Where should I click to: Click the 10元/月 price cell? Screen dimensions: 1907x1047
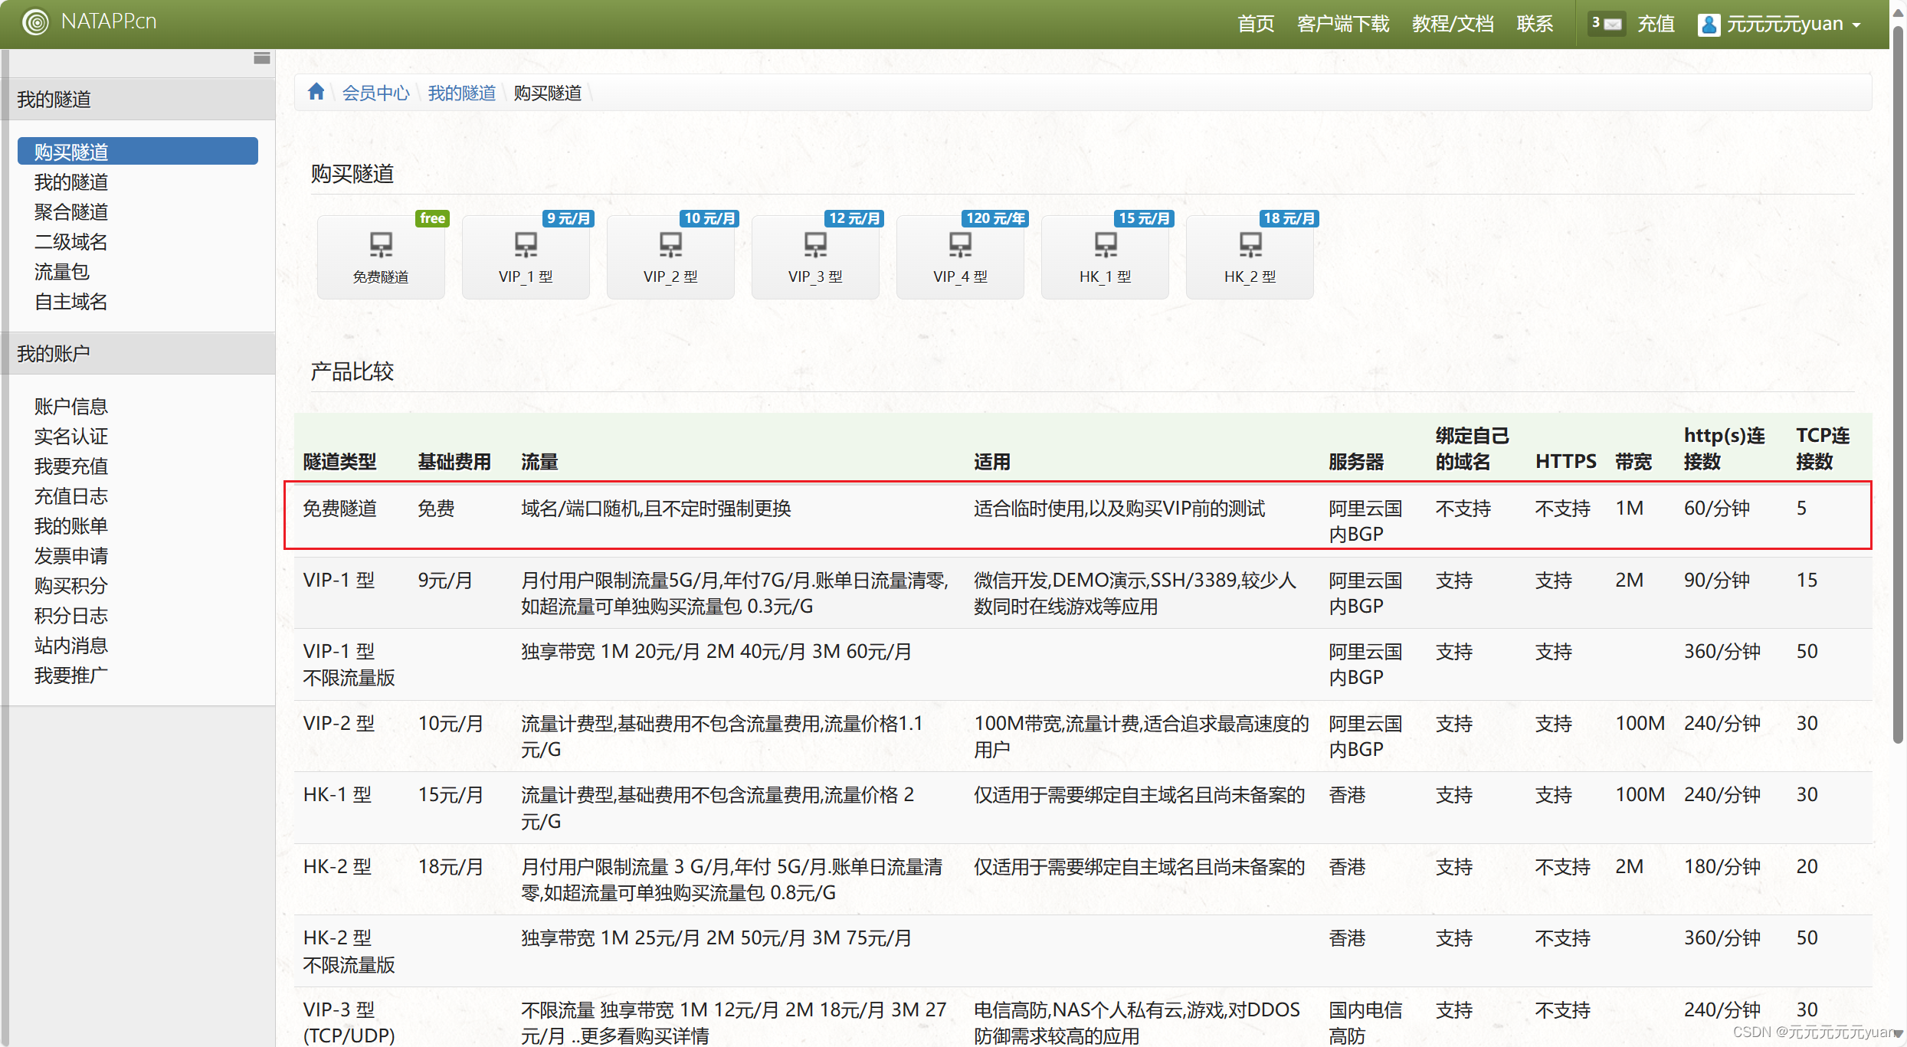(451, 724)
